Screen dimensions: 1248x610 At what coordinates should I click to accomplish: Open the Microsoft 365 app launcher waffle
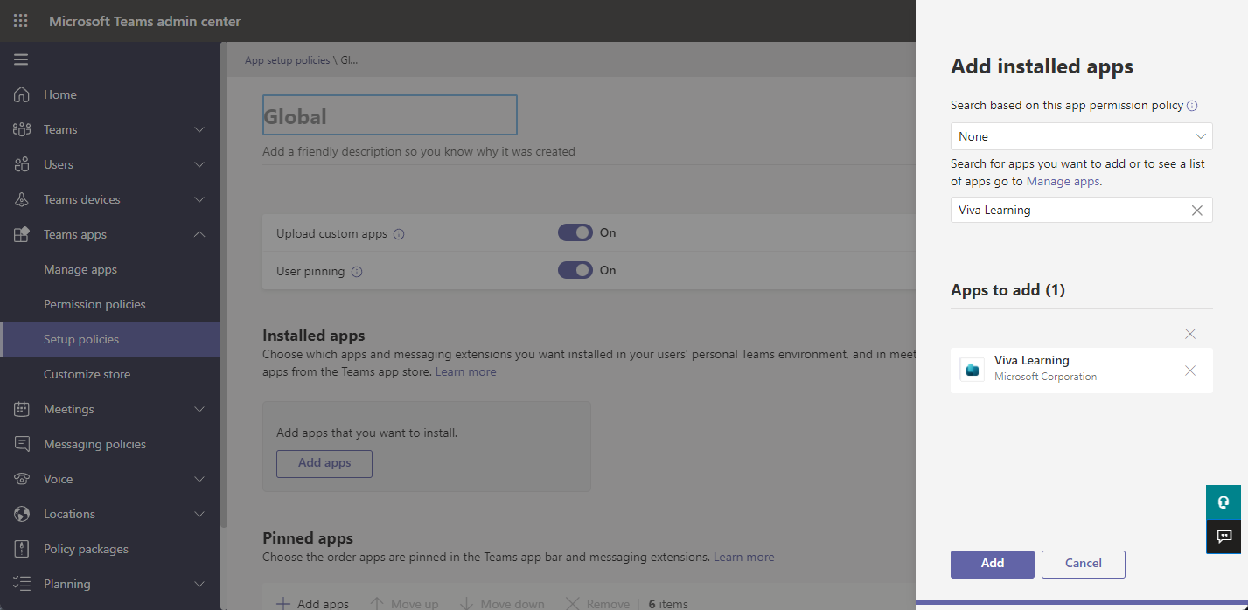[20, 20]
